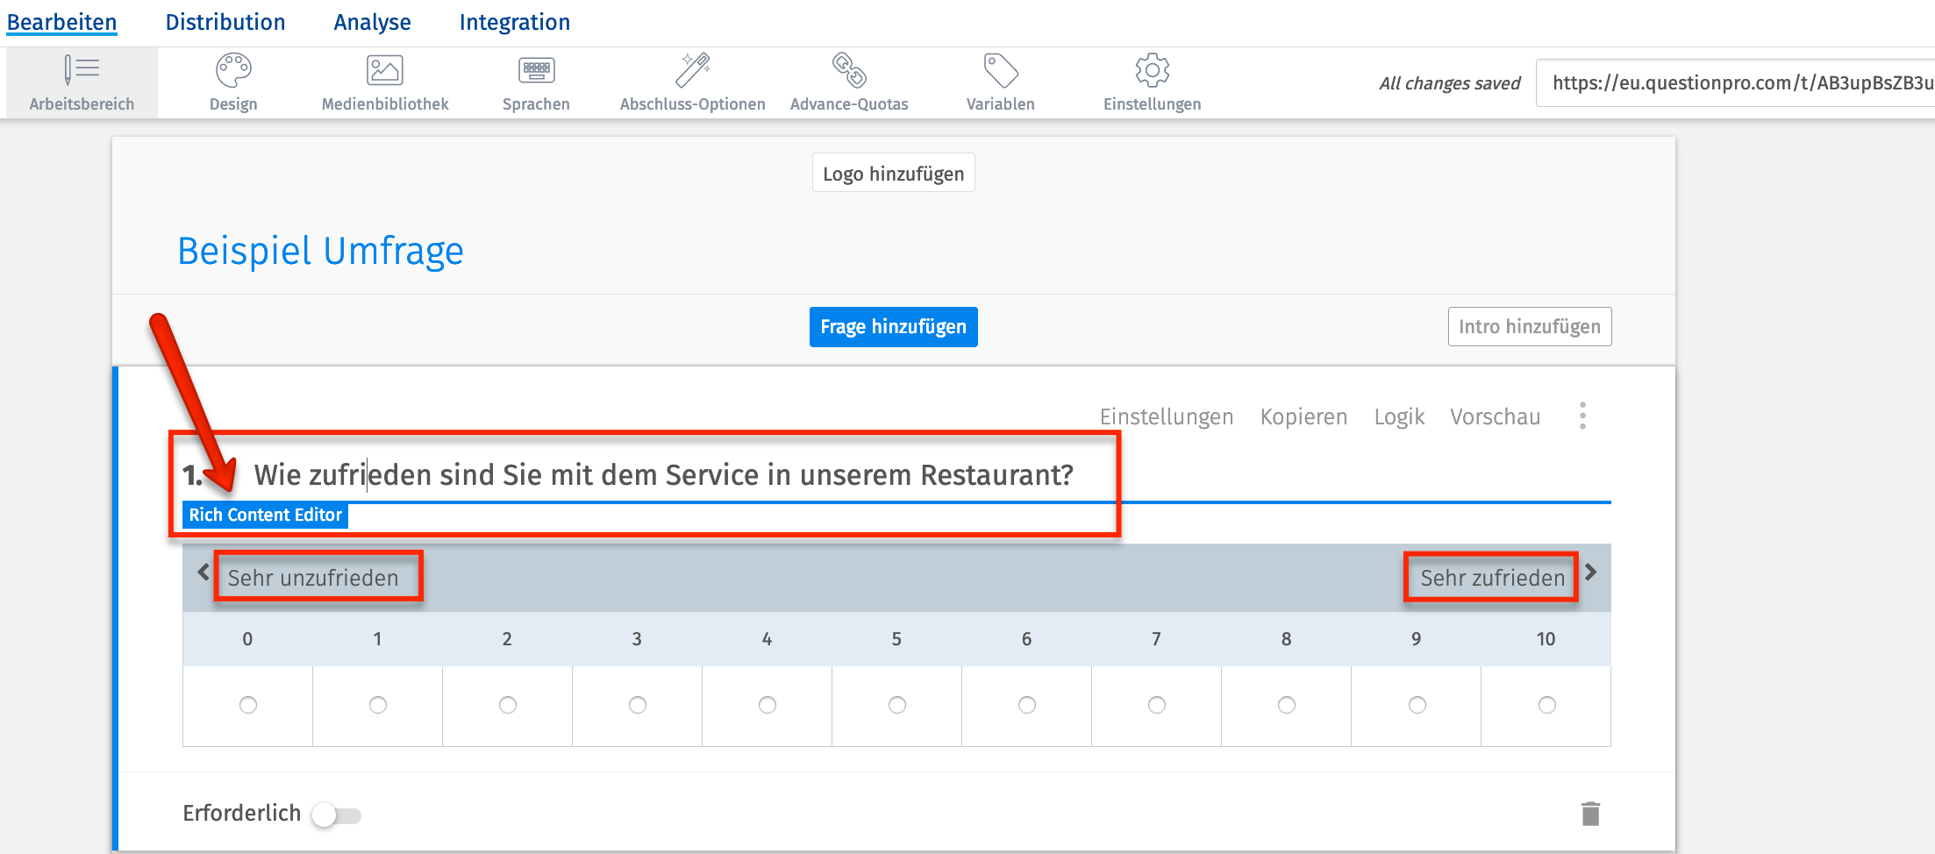Delete question with trash icon
The image size is (1935, 854).
[x=1590, y=814]
